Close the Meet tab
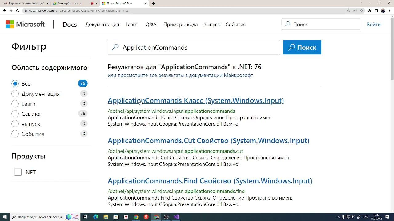394x221 pixels. coord(97,3)
